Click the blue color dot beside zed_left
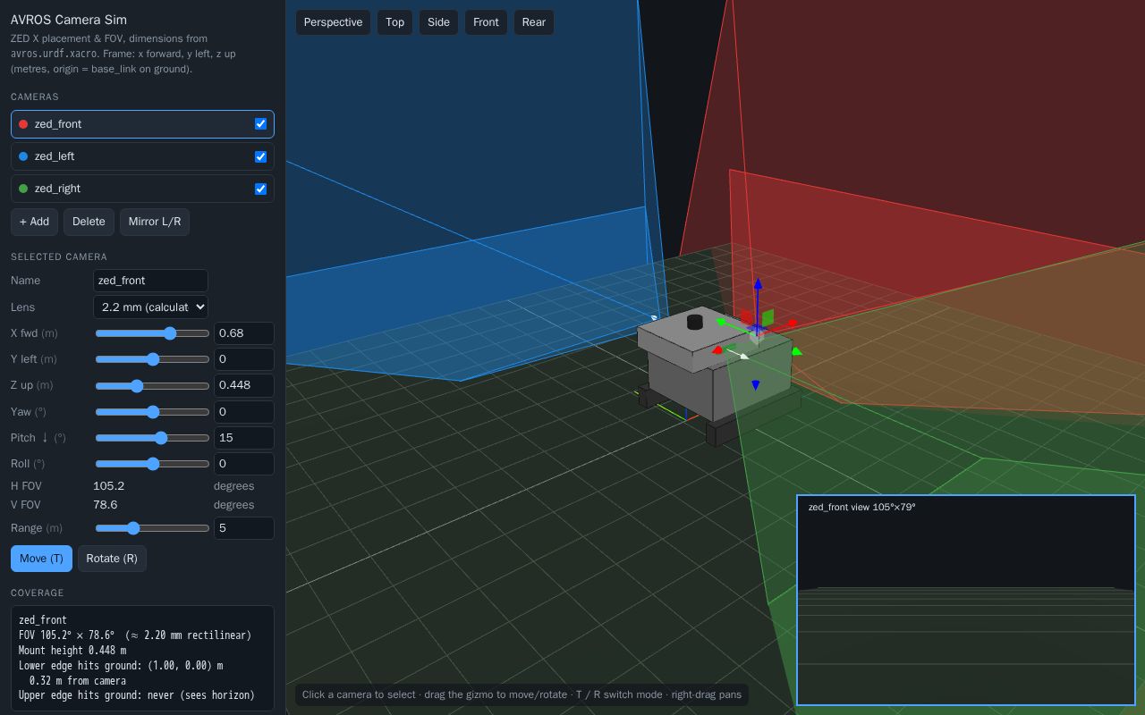 point(23,156)
